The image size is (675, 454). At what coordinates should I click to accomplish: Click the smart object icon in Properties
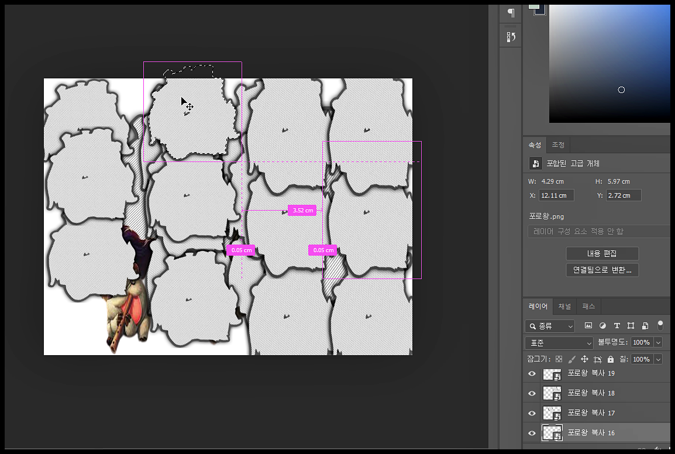[535, 163]
